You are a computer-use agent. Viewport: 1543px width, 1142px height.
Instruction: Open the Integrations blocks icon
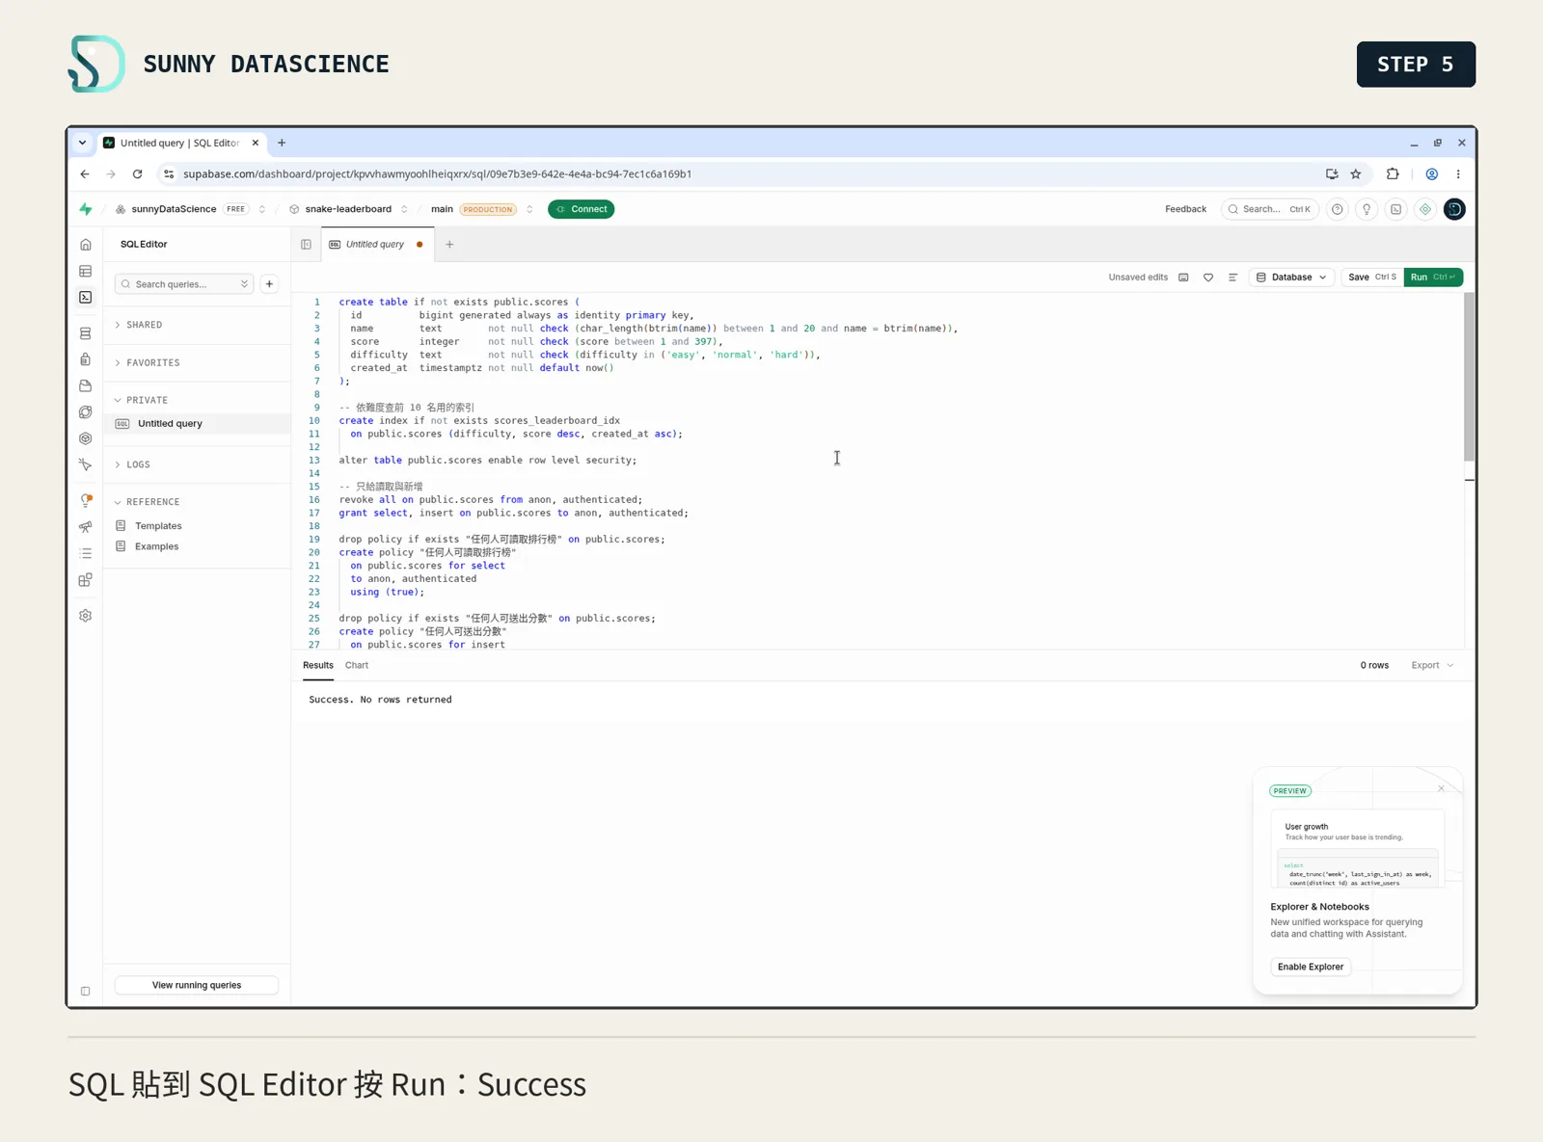pyautogui.click(x=85, y=580)
